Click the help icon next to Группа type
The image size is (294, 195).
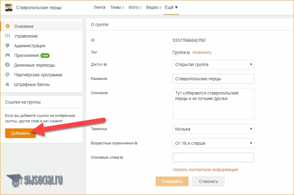tap(188, 53)
